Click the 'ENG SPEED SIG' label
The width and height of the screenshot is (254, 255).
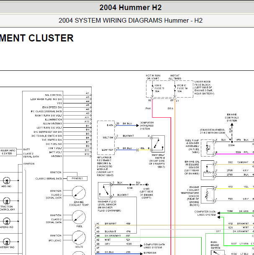coord(52,107)
